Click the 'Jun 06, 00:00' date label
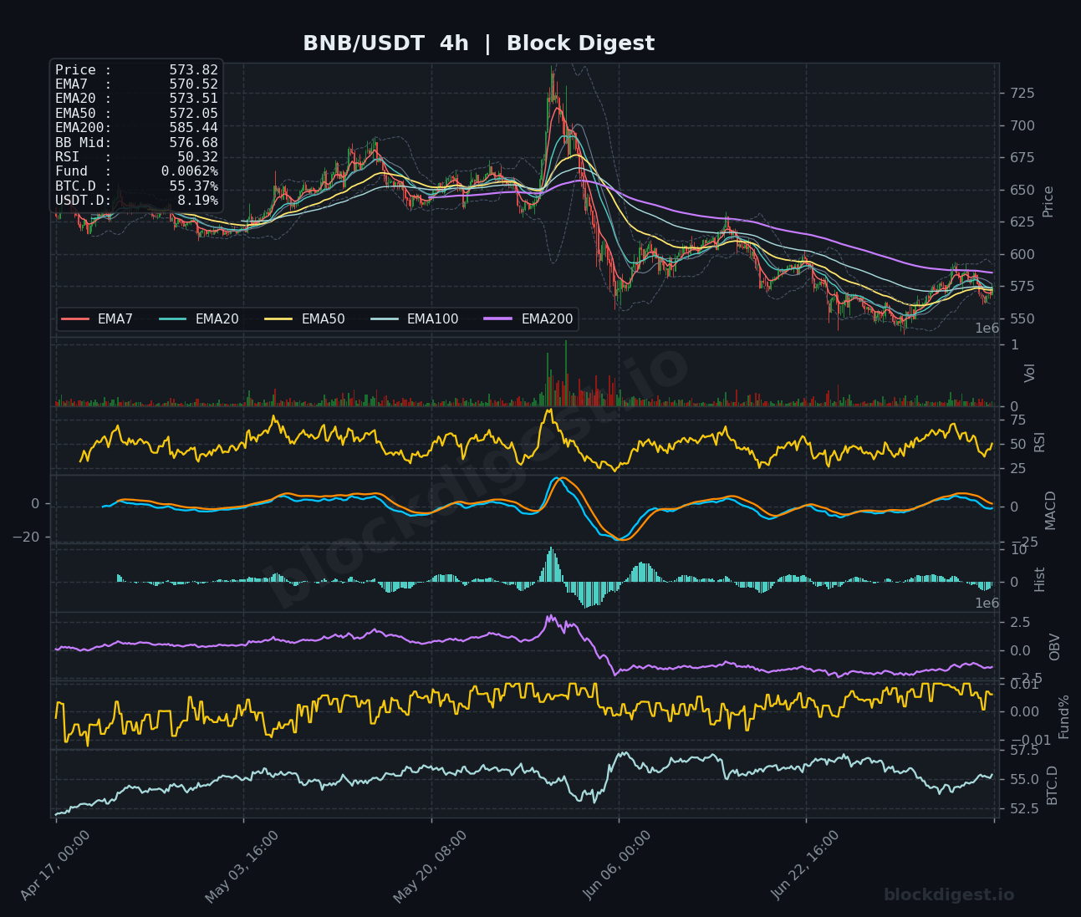This screenshot has width=1081, height=917. tap(617, 866)
